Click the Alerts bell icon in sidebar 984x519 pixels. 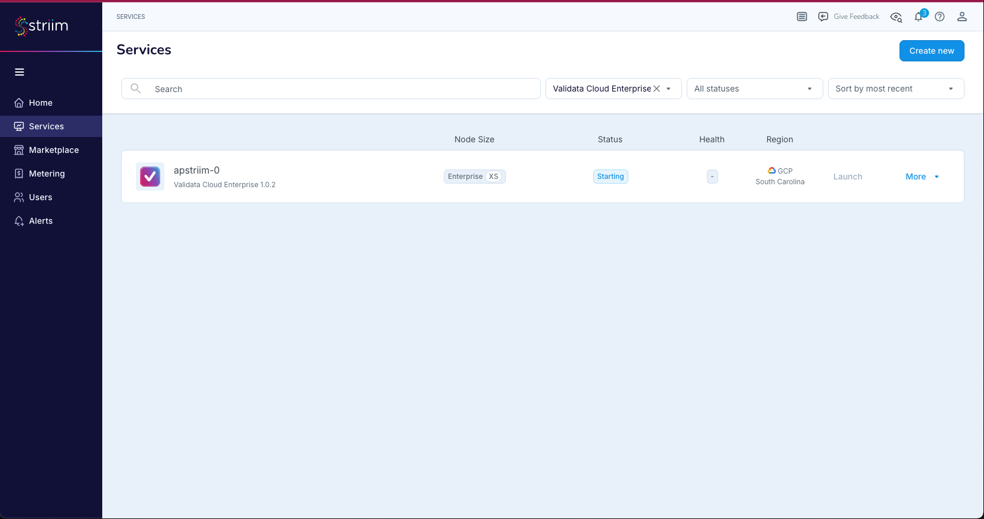point(19,221)
